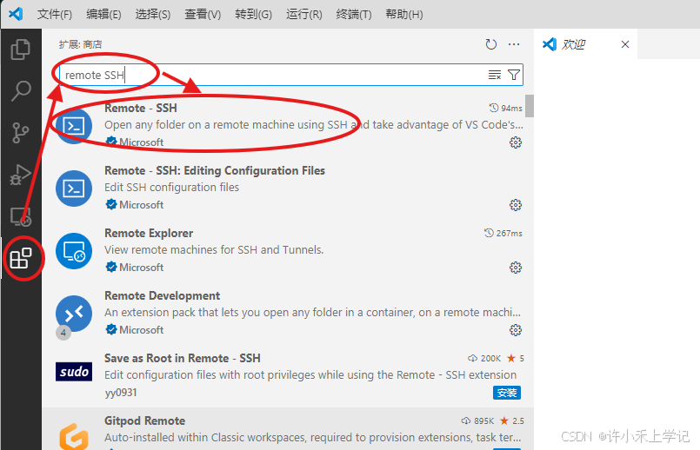700x450 pixels.
Task: Select the Remote - SSH extension icon
Action: click(x=74, y=126)
